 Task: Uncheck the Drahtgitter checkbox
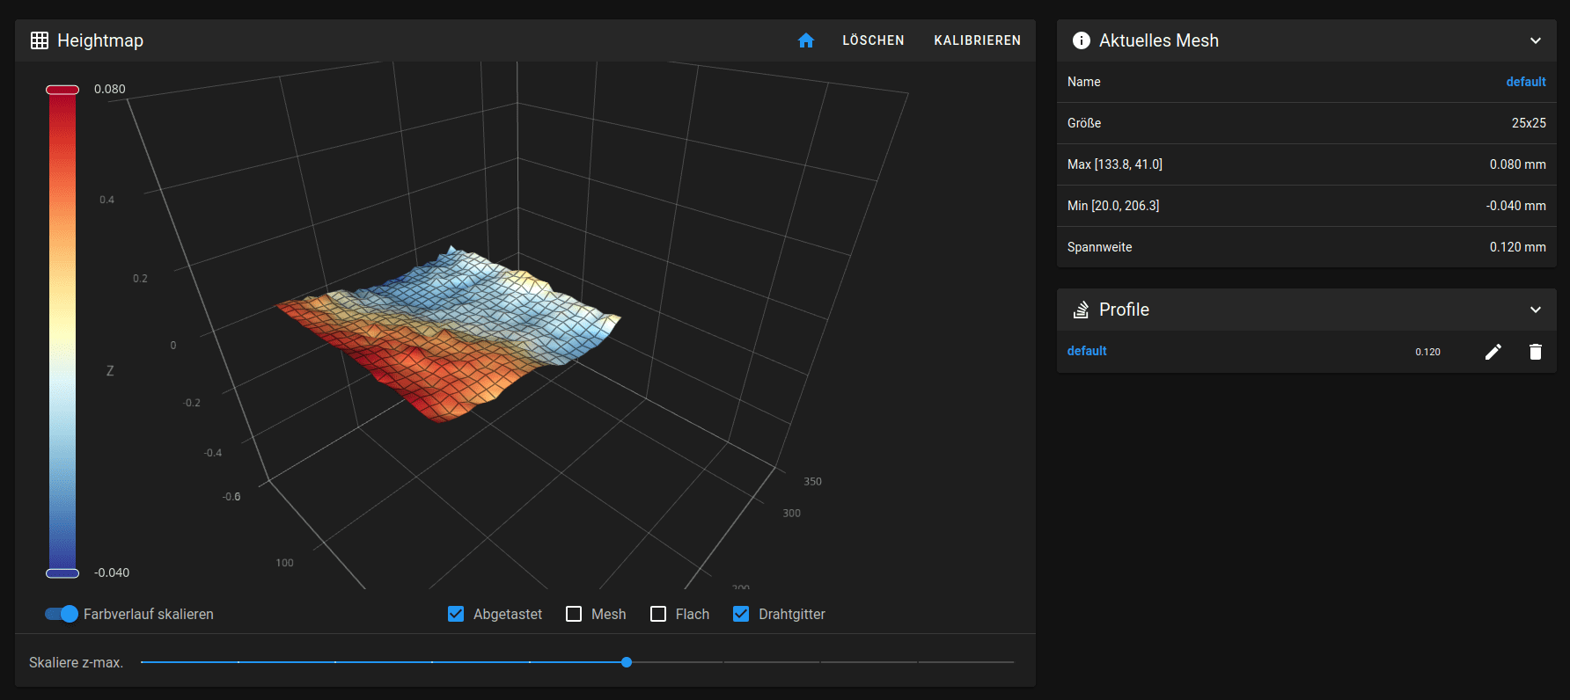pos(741,614)
